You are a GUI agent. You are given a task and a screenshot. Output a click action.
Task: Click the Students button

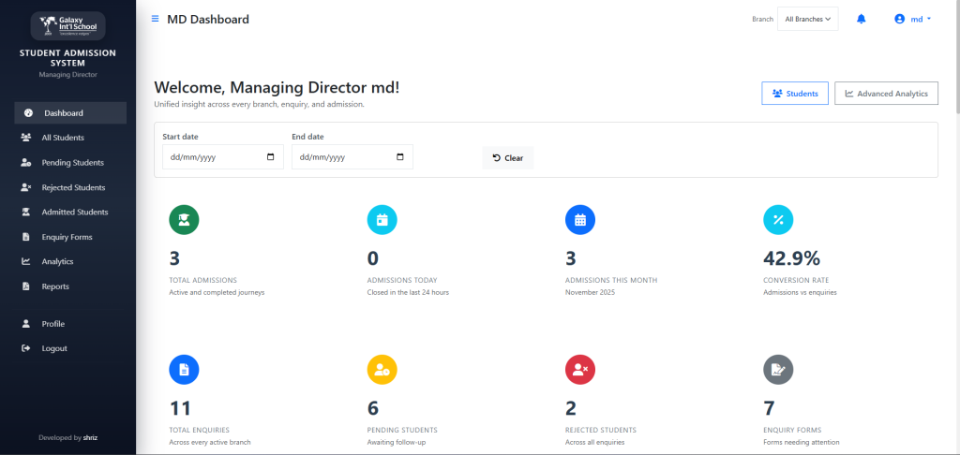(795, 94)
